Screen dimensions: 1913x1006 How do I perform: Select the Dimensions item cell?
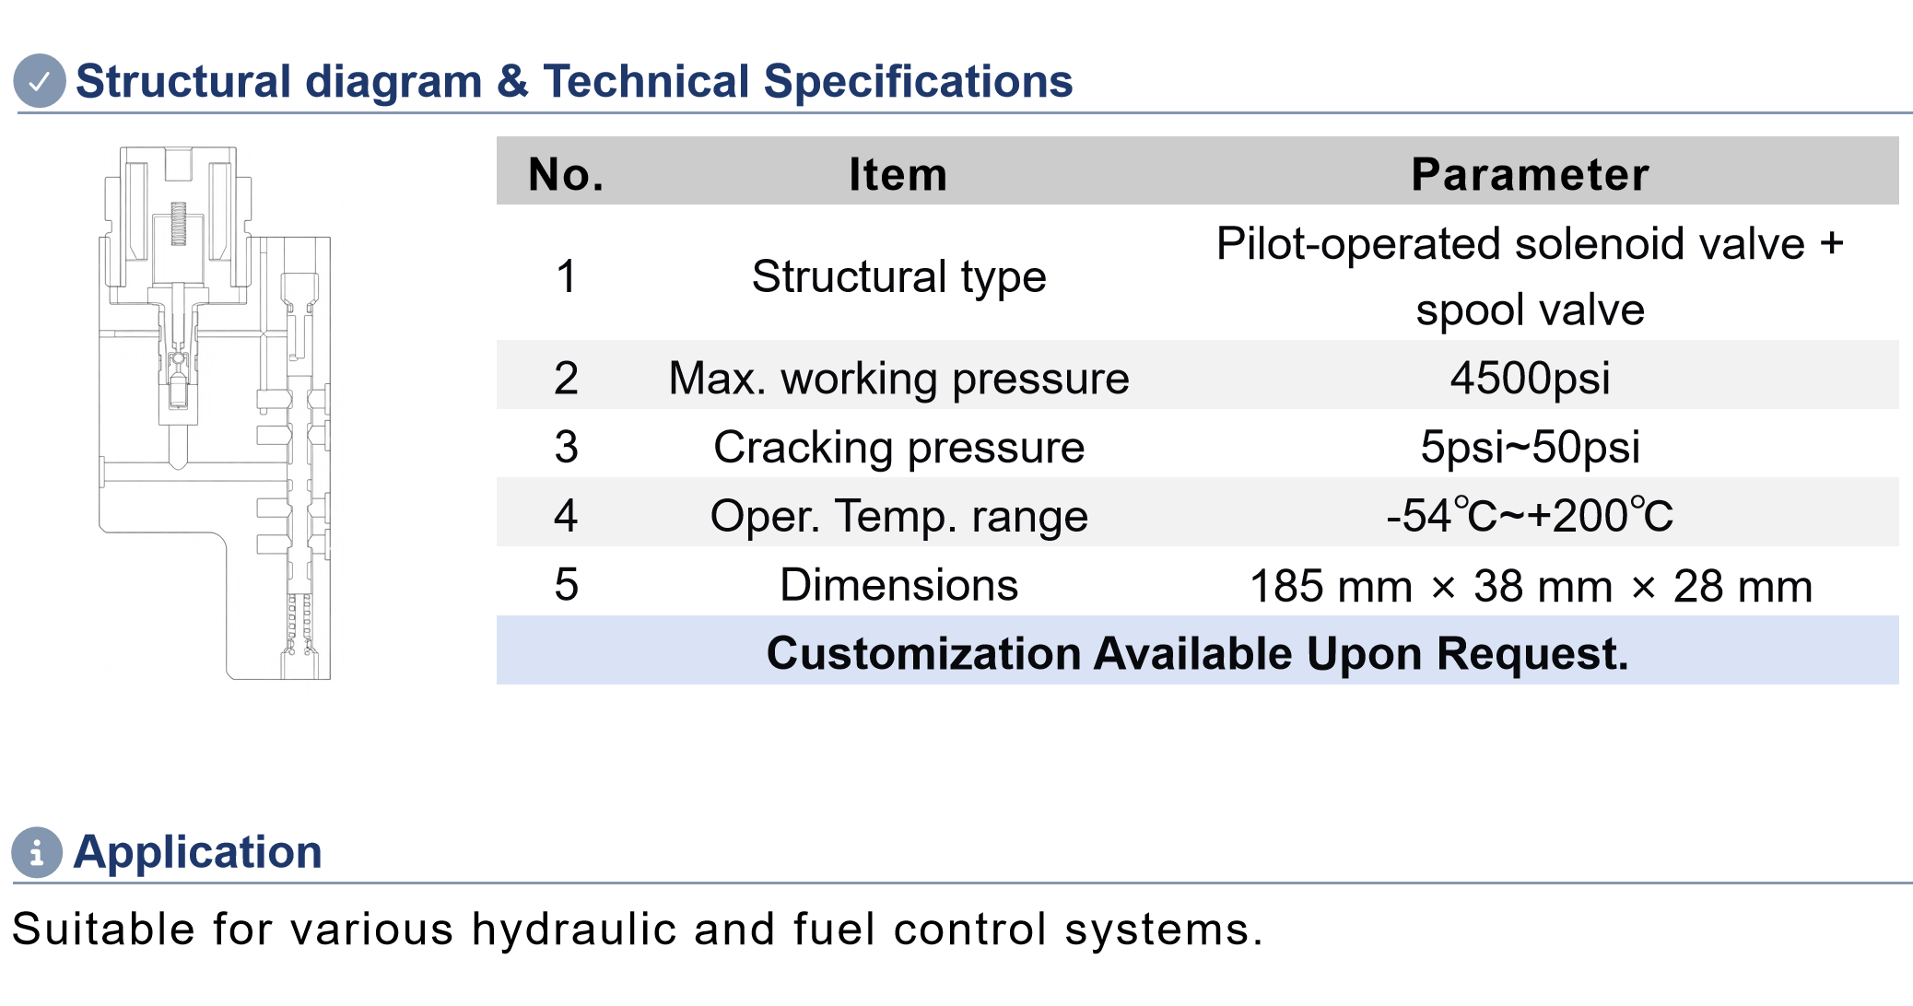tap(898, 585)
